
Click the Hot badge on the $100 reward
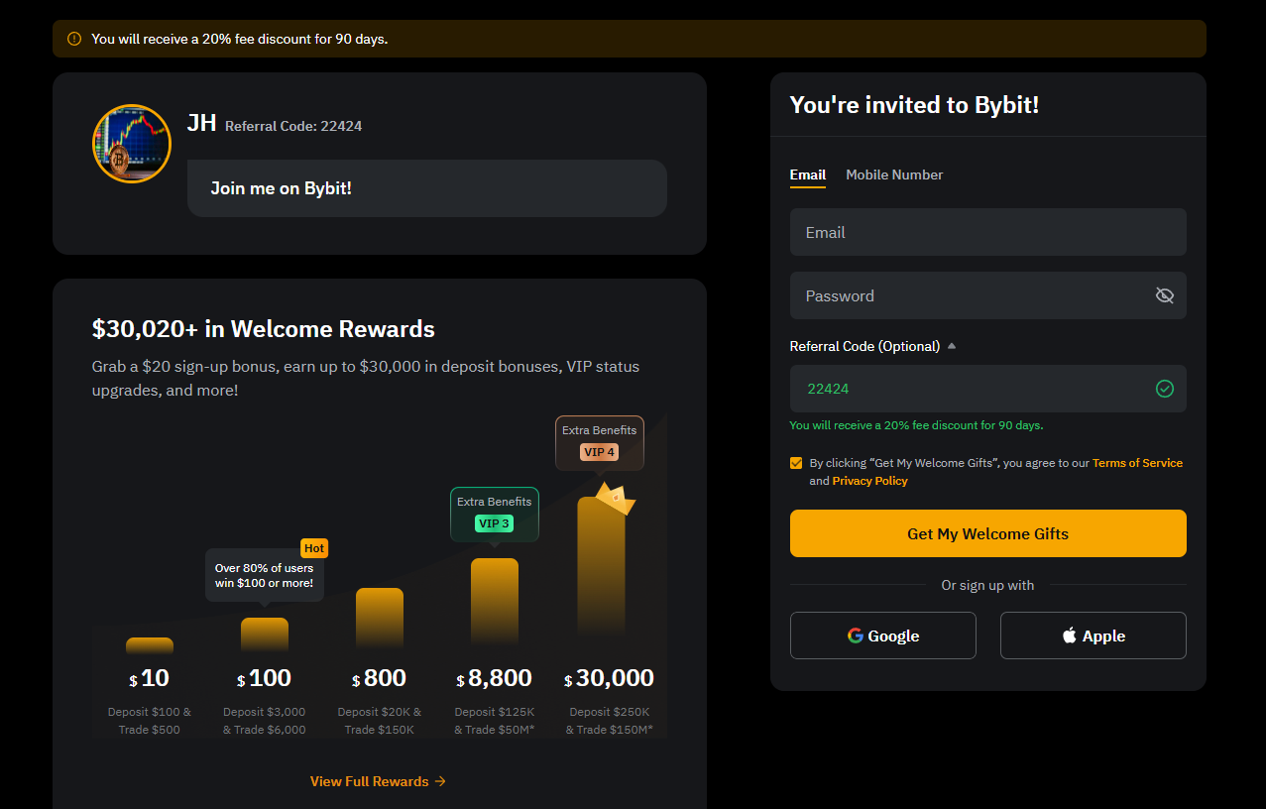pyautogui.click(x=314, y=548)
